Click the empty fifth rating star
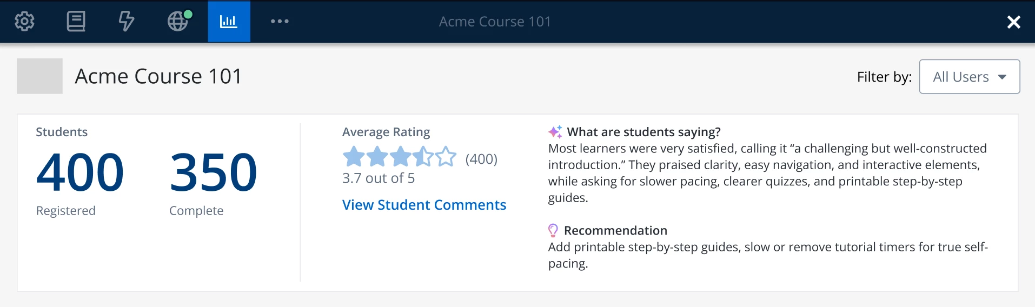The image size is (1035, 307). (446, 157)
